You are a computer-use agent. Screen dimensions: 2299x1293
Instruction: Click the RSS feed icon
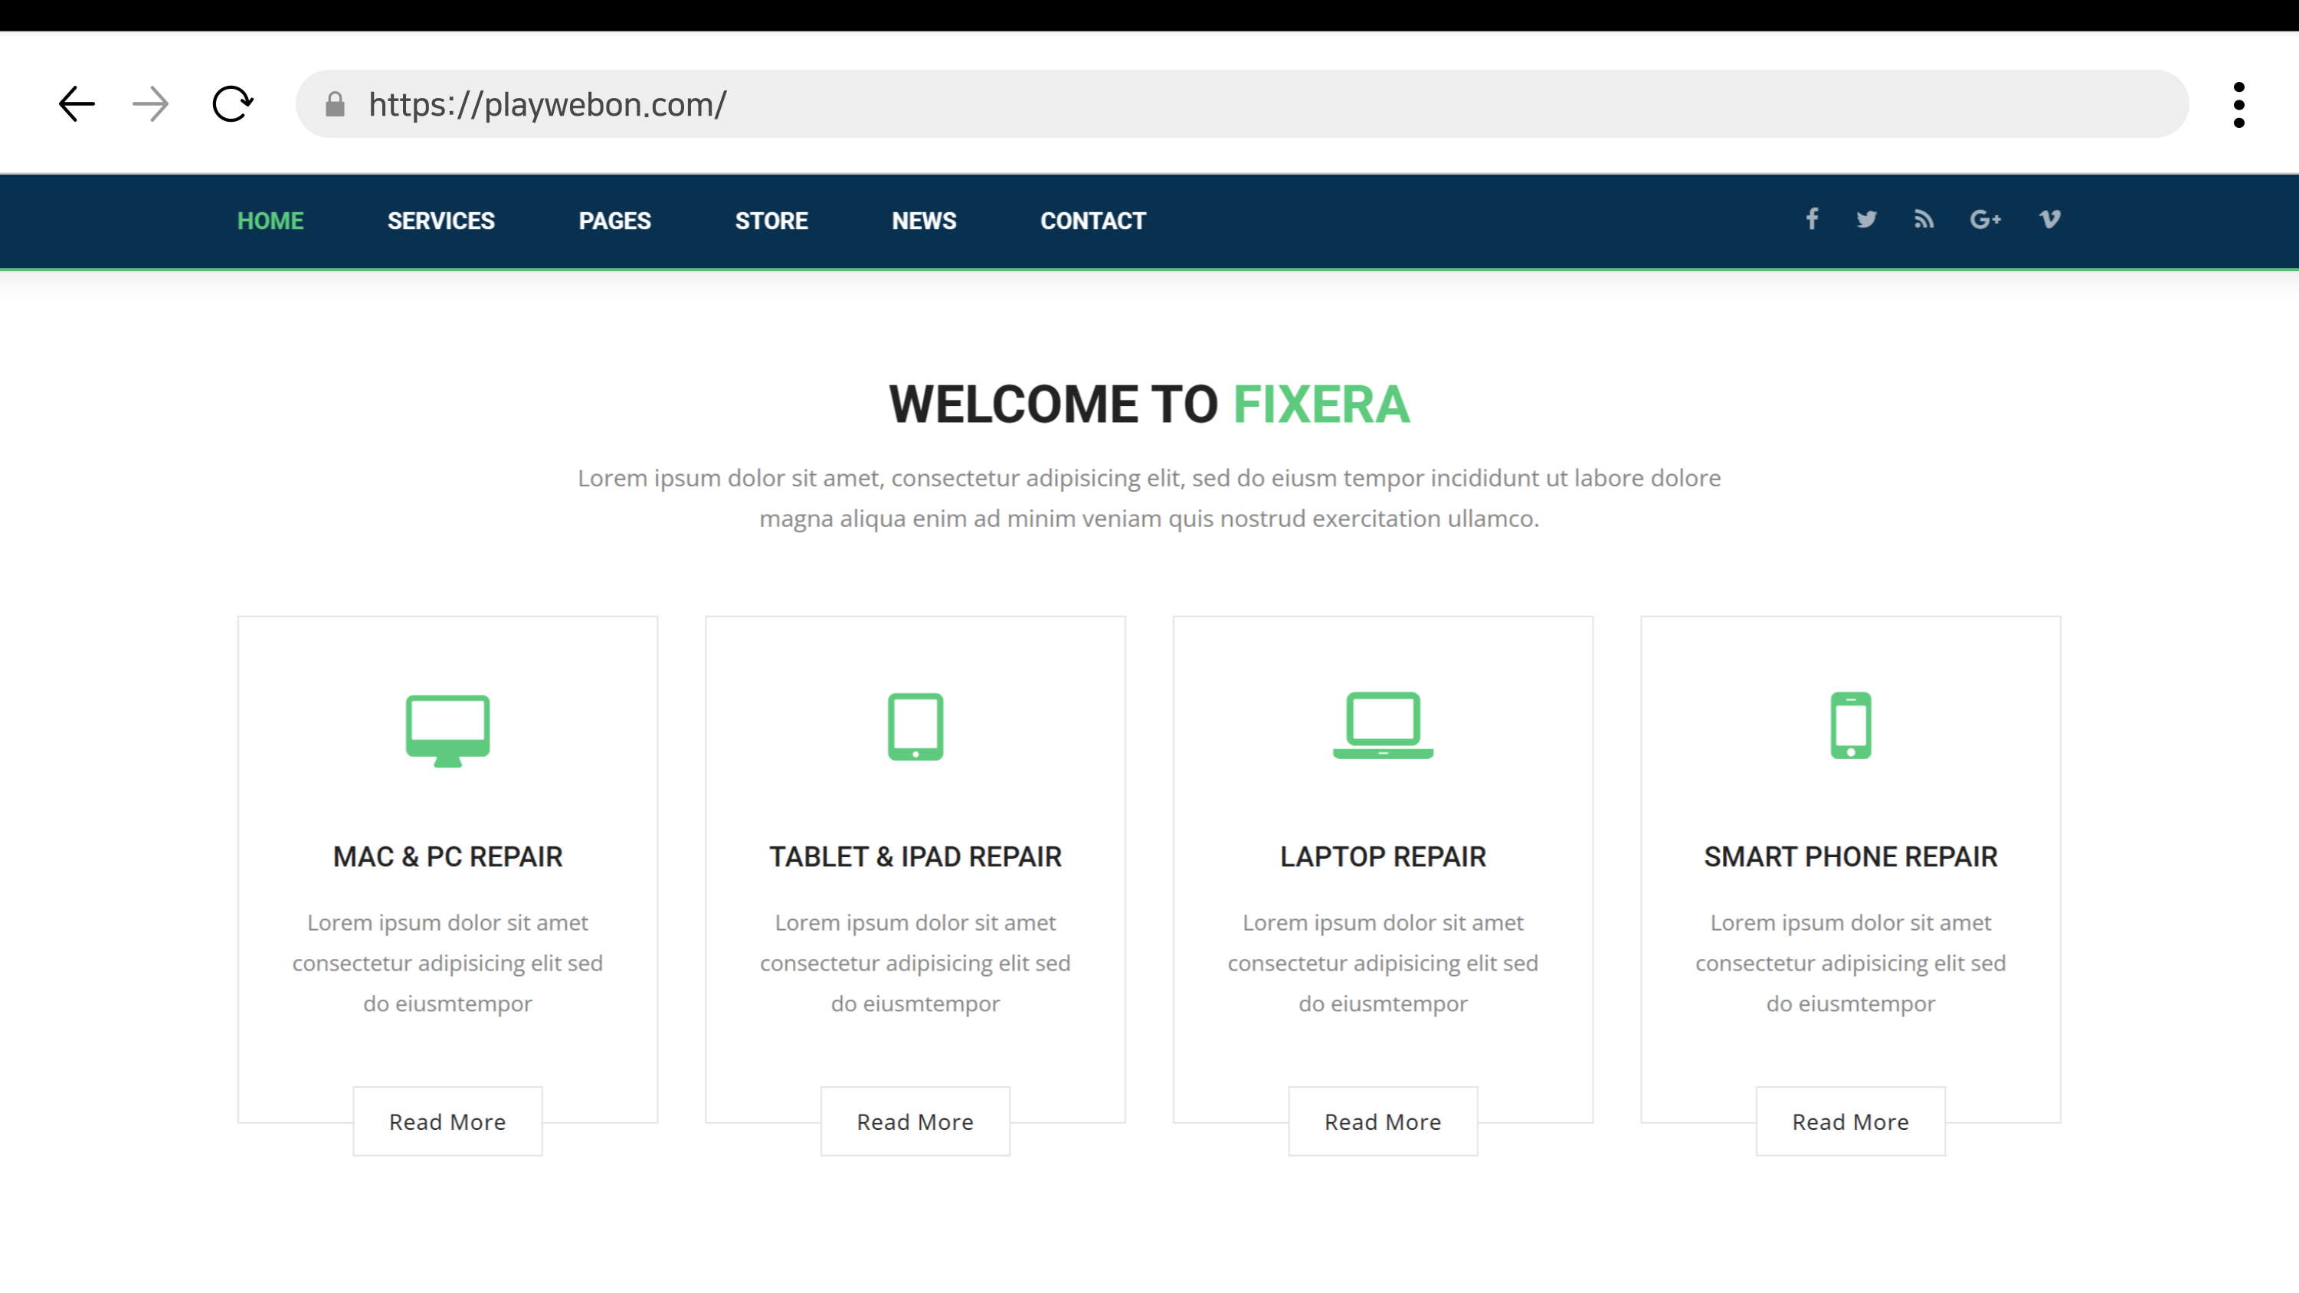tap(1924, 220)
